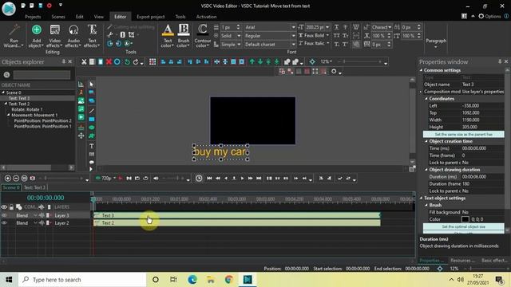
Task: Select the Text tool in left toolbar
Action: pyautogui.click(x=92, y=146)
